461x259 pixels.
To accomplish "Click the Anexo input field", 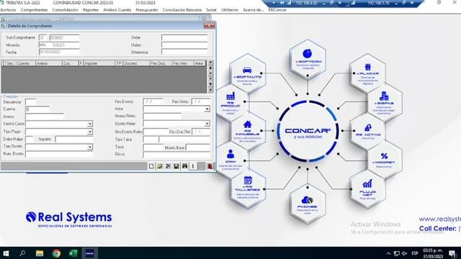I will 45,117.
